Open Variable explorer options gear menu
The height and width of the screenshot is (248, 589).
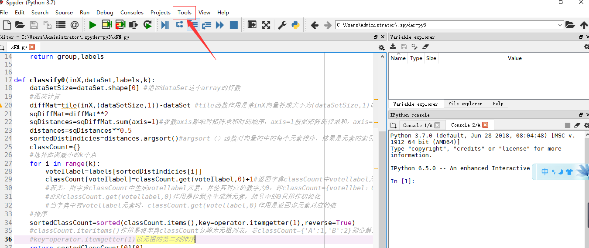coord(587,47)
